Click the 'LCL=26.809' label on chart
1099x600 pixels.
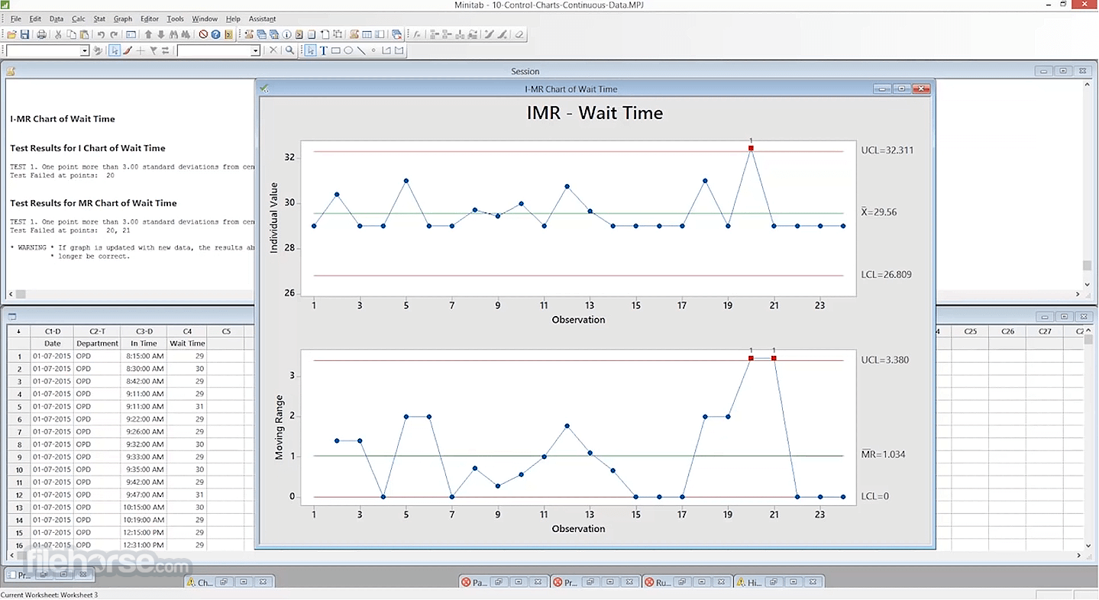click(x=887, y=275)
